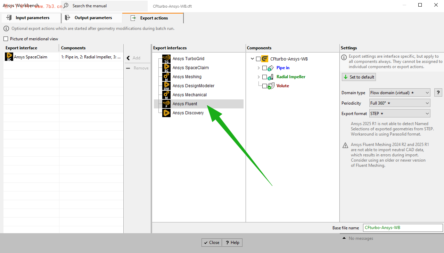
Task: Check the Pipe in component box
Action: click(265, 68)
